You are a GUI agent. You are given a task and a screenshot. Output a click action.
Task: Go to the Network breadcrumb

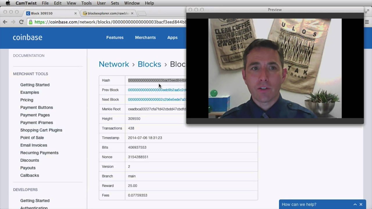(x=114, y=64)
